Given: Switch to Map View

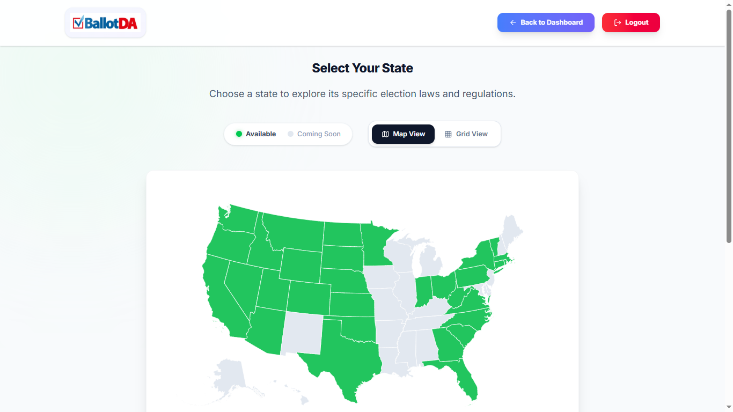Looking at the screenshot, I should [x=403, y=134].
